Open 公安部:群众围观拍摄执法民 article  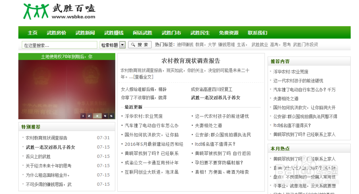(223, 135)
